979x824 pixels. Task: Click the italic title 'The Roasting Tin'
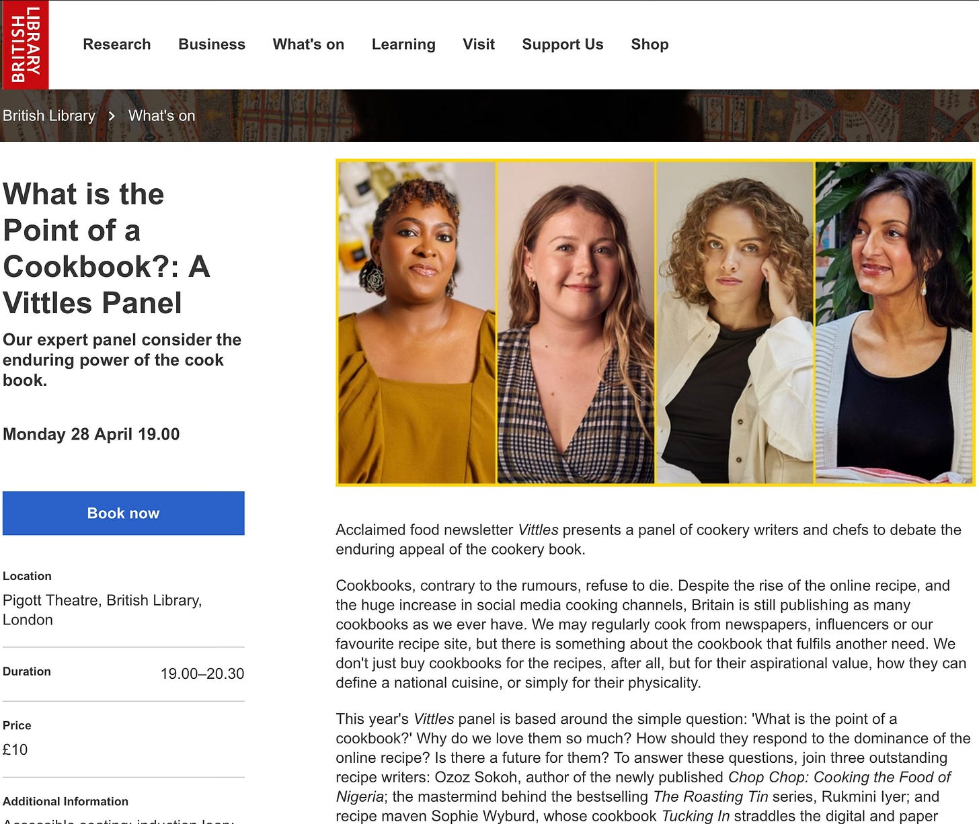pos(711,796)
